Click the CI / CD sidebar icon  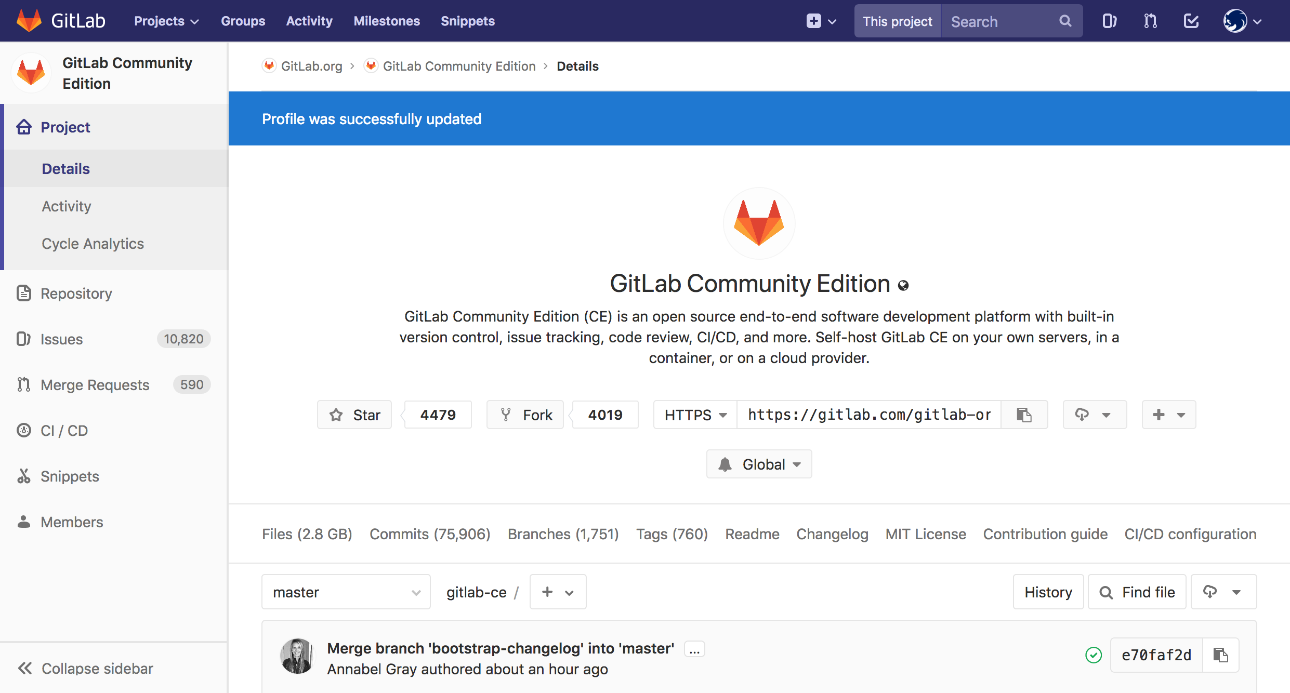[x=24, y=431]
